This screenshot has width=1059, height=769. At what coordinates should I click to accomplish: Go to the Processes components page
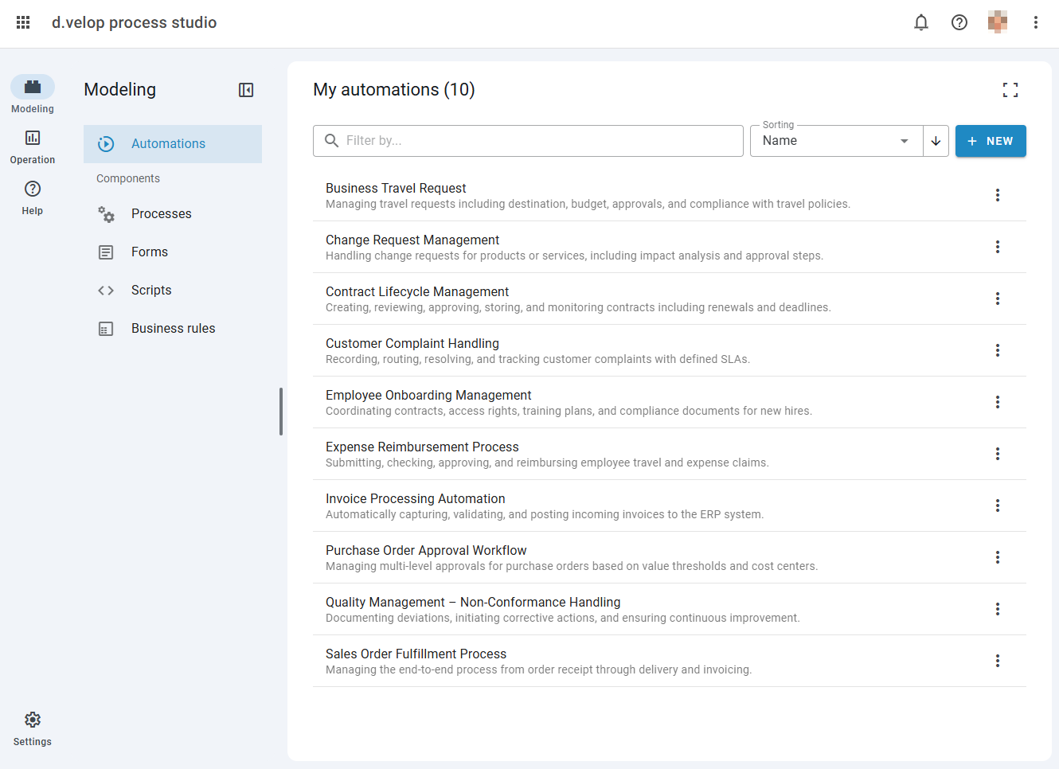(161, 213)
